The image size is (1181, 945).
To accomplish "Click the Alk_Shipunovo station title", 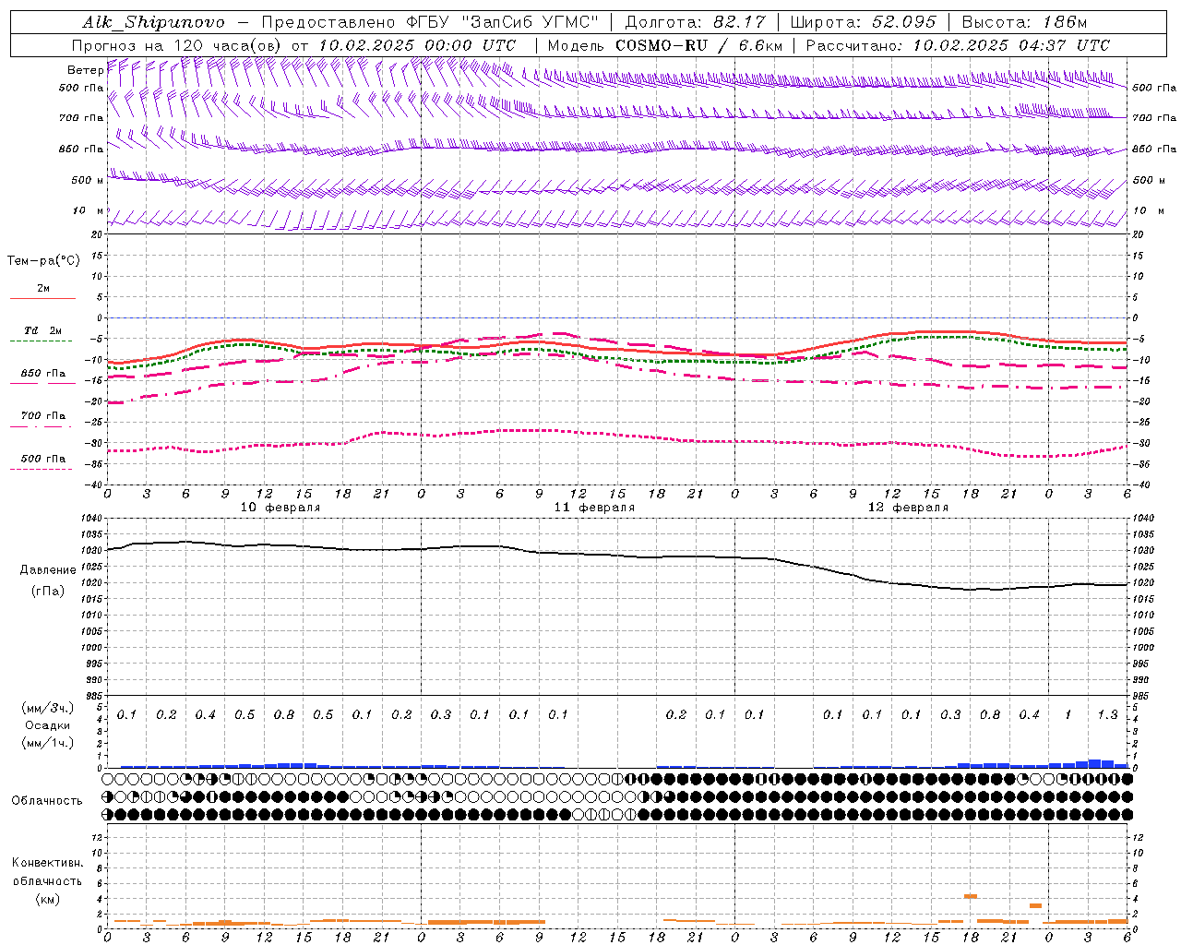I will (153, 22).
